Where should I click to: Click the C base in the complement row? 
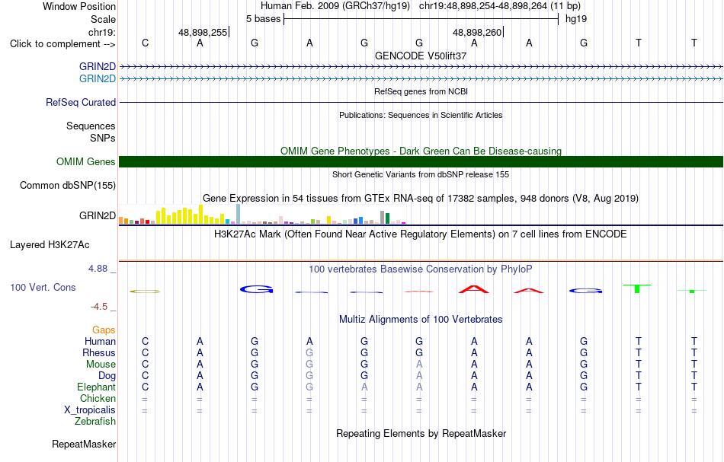[x=145, y=43]
